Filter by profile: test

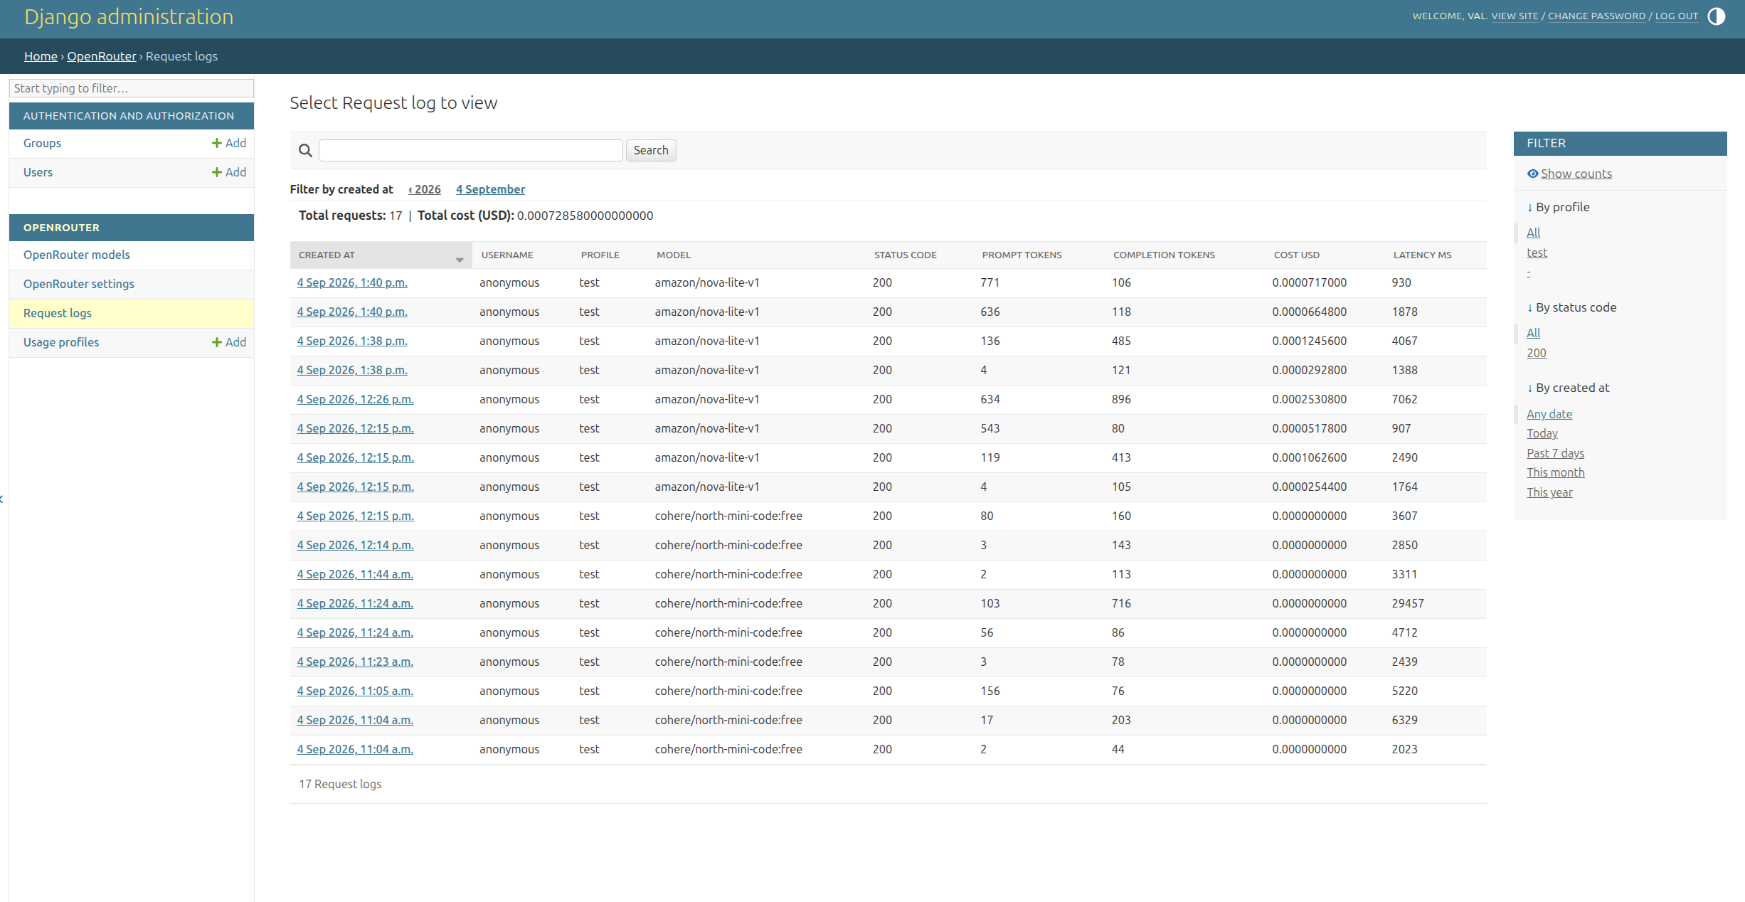tap(1537, 253)
